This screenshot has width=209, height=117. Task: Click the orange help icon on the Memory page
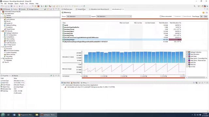coord(203,13)
